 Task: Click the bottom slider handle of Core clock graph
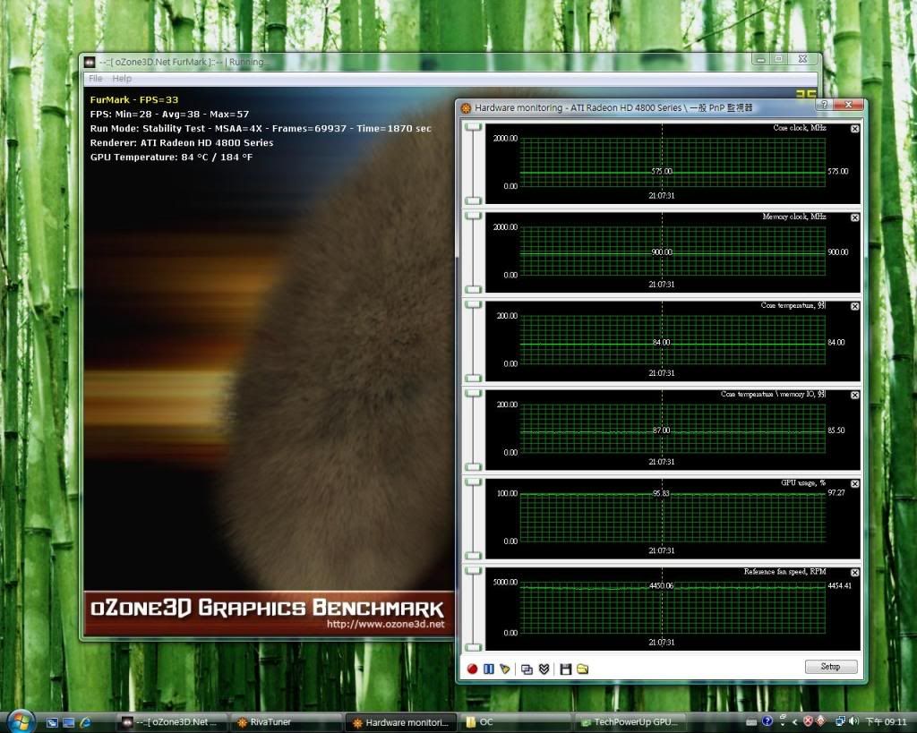[473, 200]
